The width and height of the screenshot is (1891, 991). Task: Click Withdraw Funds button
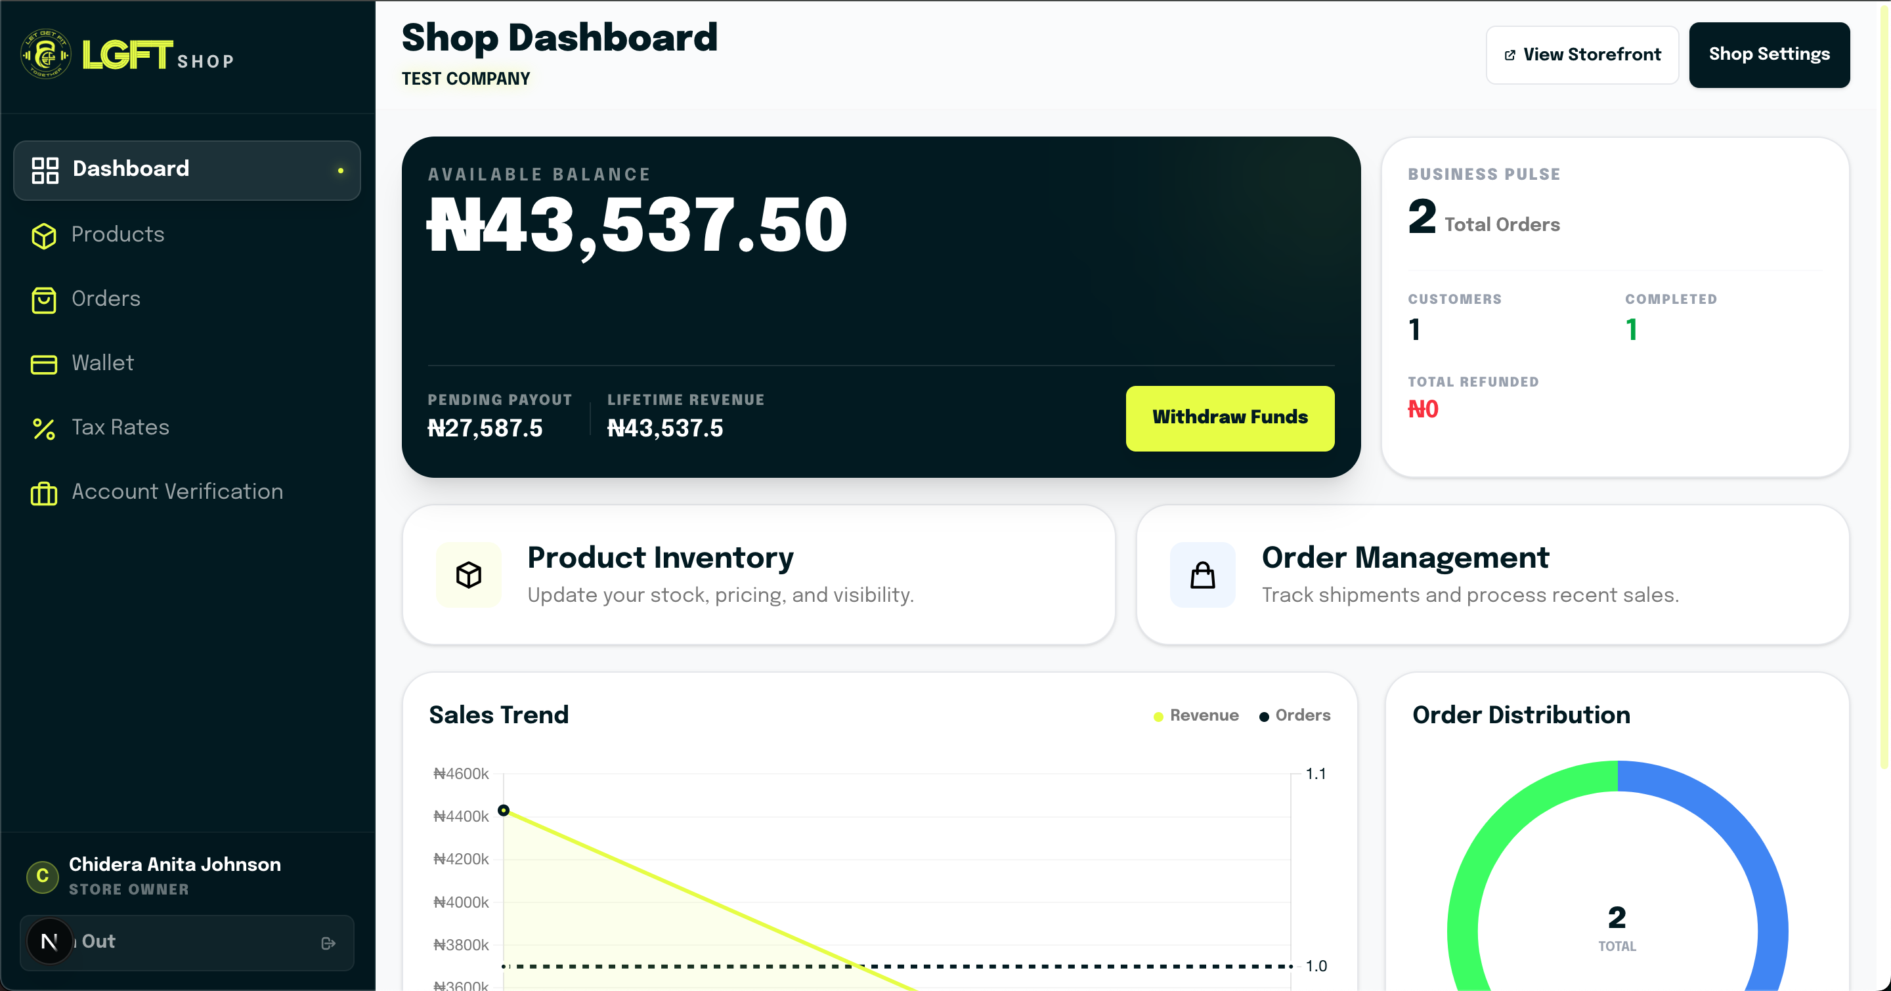click(x=1230, y=418)
